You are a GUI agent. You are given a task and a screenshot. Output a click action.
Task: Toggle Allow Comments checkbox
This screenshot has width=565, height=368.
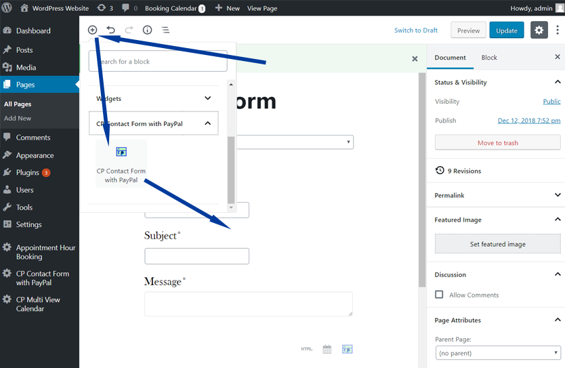[439, 295]
